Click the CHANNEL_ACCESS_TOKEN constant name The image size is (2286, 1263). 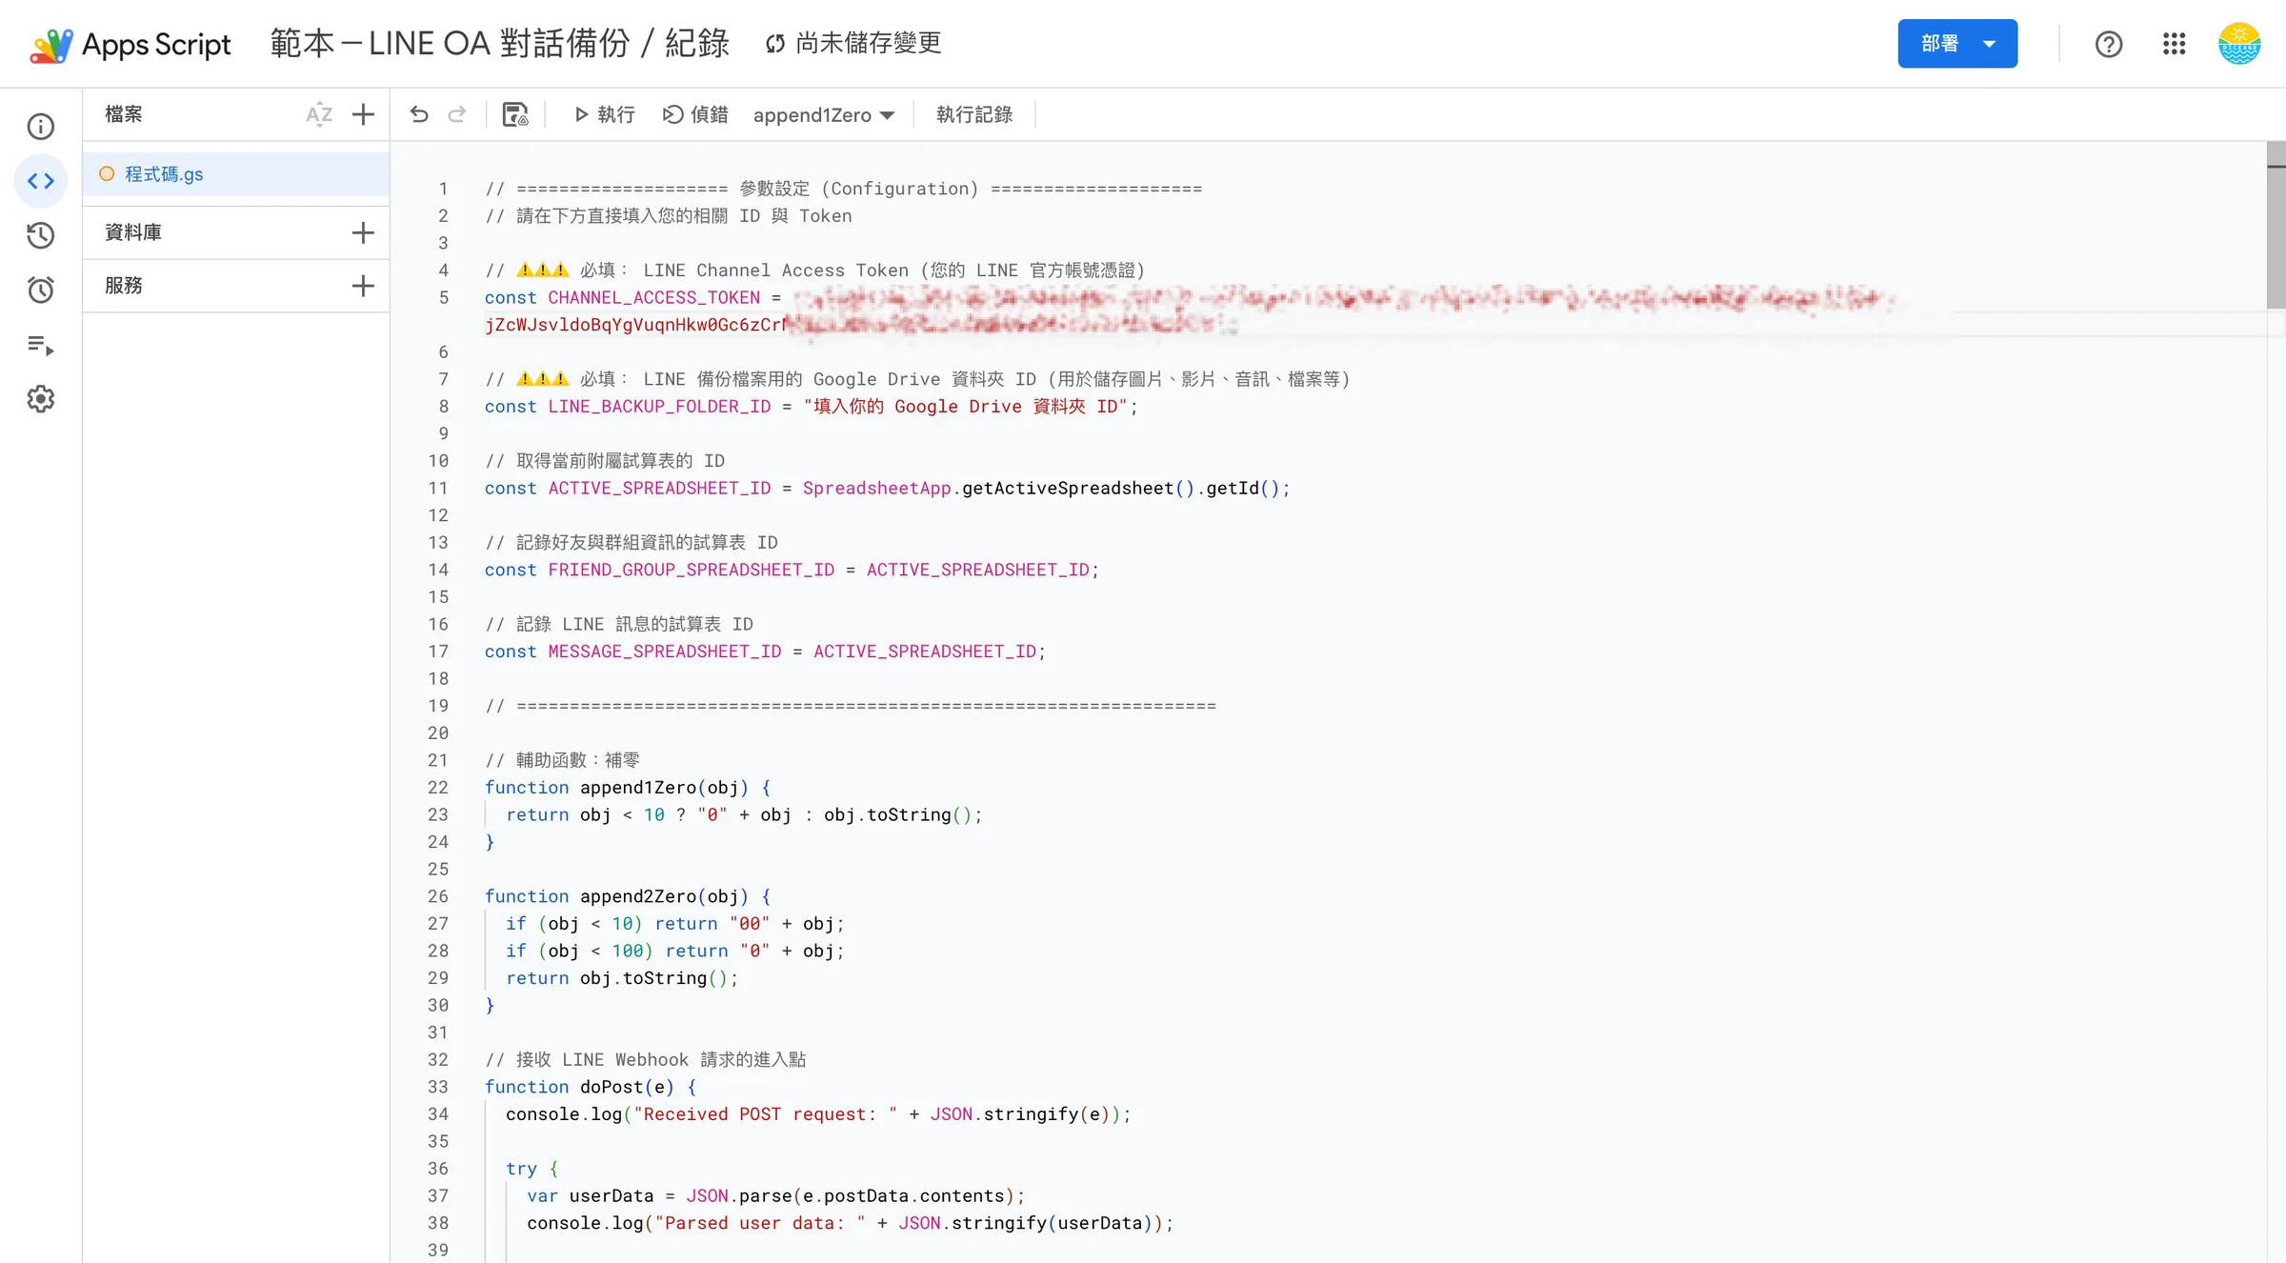pyautogui.click(x=654, y=298)
